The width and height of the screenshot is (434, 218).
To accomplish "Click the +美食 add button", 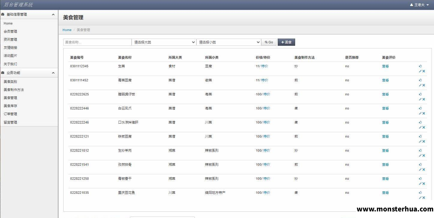I will 286,42.
